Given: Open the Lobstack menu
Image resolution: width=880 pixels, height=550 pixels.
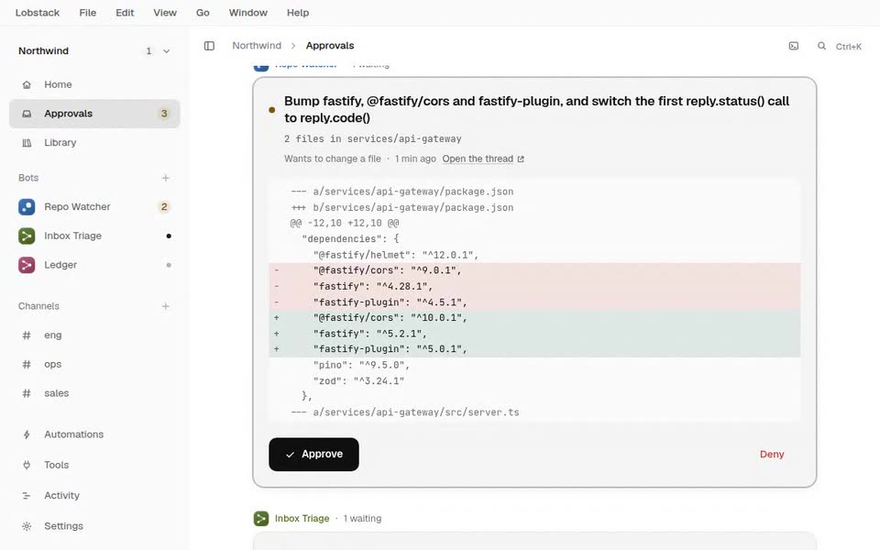Looking at the screenshot, I should click(x=37, y=12).
